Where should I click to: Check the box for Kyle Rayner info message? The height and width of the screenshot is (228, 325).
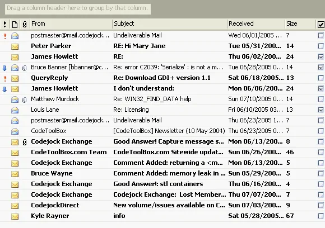[321, 216]
